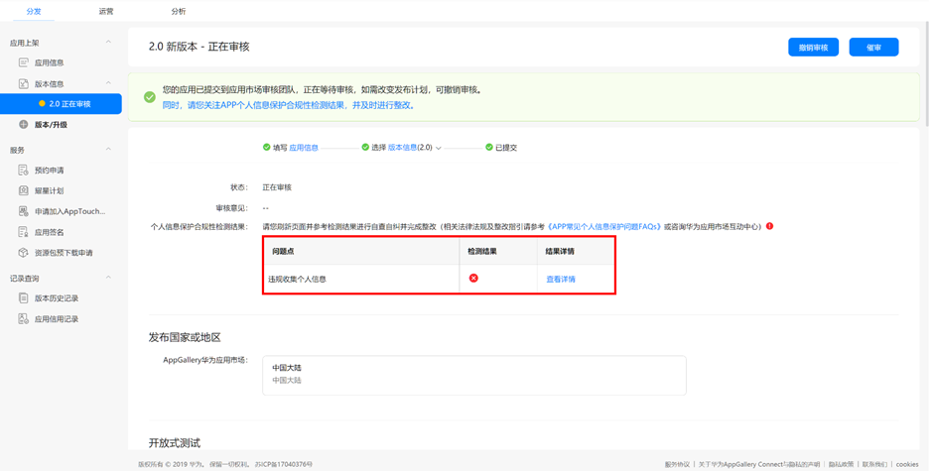Switch to the 分析 tab

(178, 11)
